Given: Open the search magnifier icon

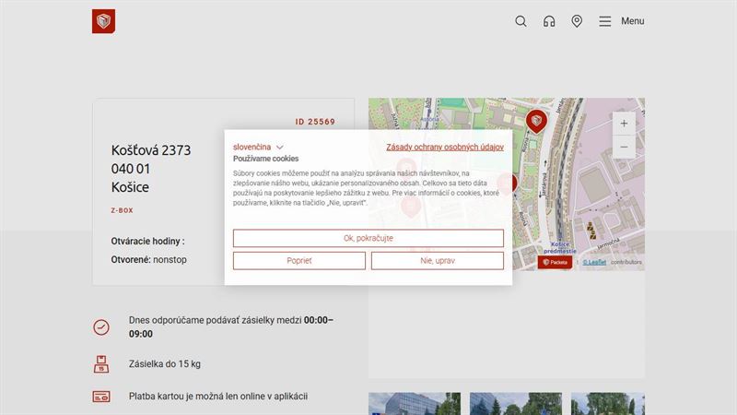Looking at the screenshot, I should (521, 21).
